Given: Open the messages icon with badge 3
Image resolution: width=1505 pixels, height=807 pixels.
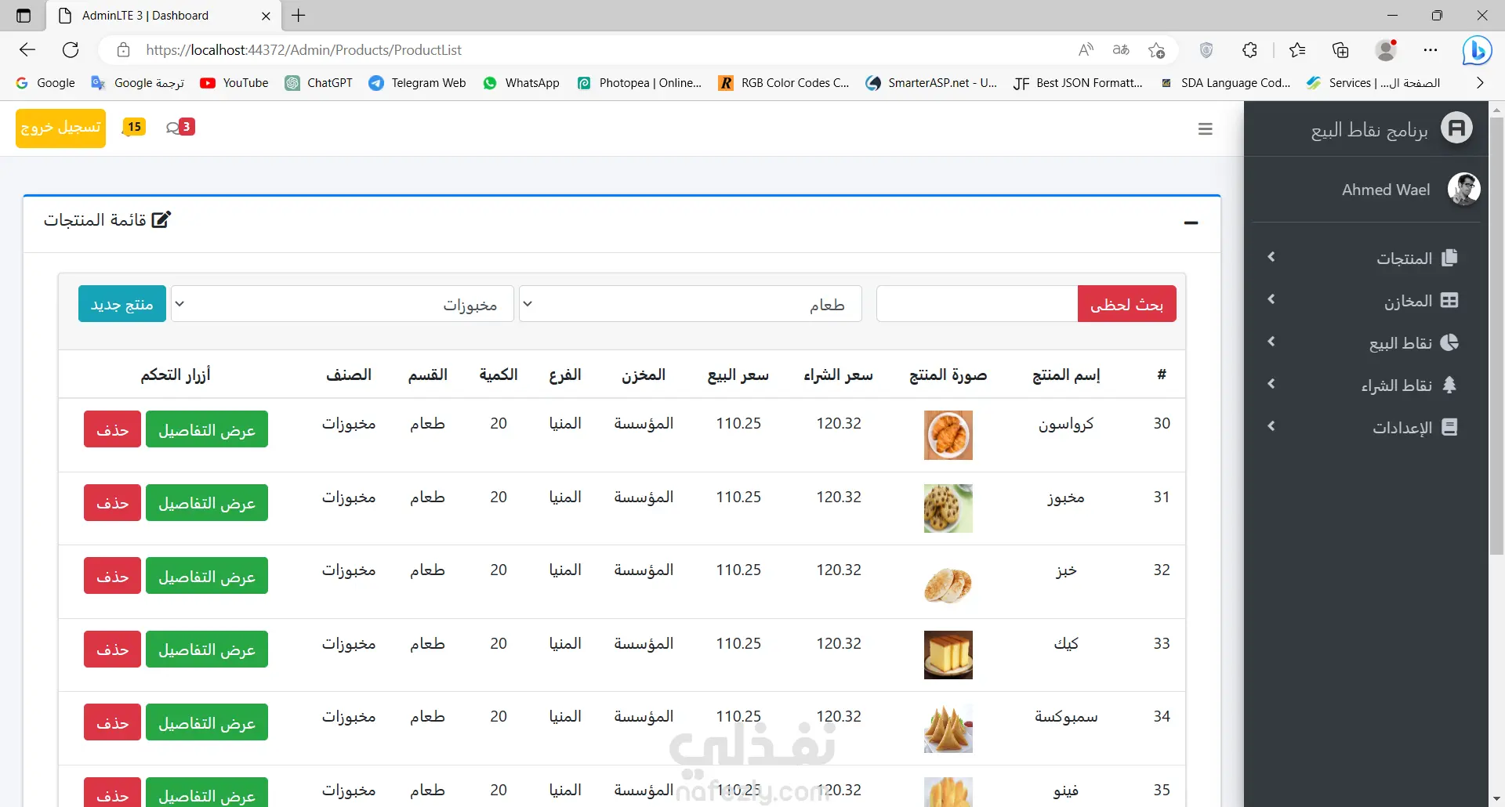Looking at the screenshot, I should [180, 127].
